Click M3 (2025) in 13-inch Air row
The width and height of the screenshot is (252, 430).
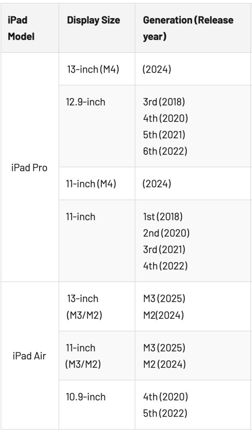point(164,299)
